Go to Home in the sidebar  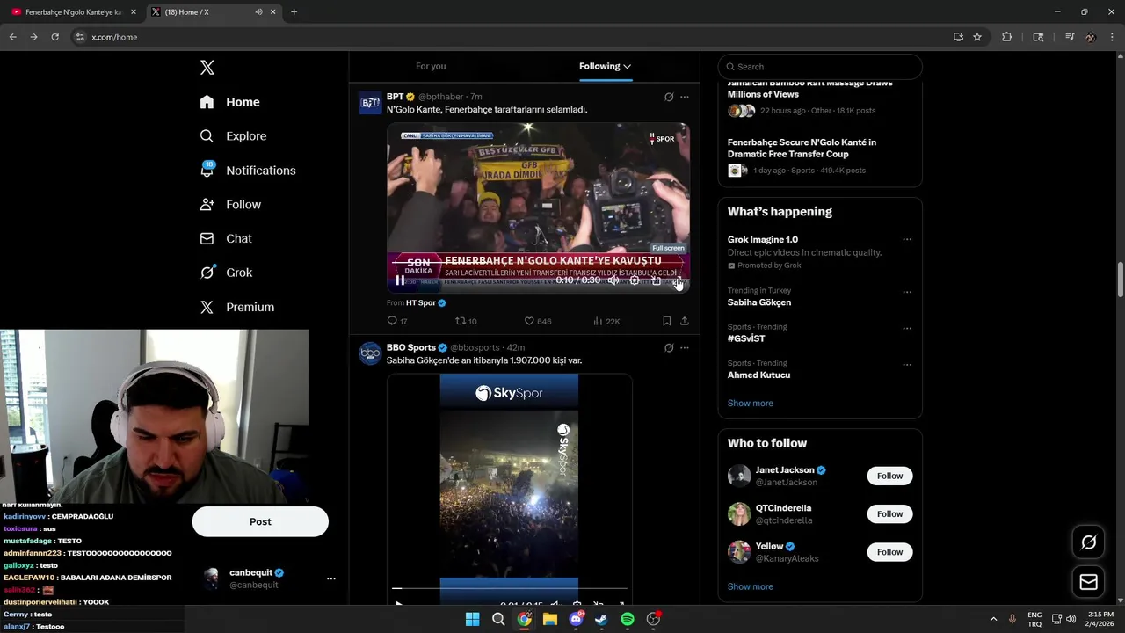pos(230,102)
